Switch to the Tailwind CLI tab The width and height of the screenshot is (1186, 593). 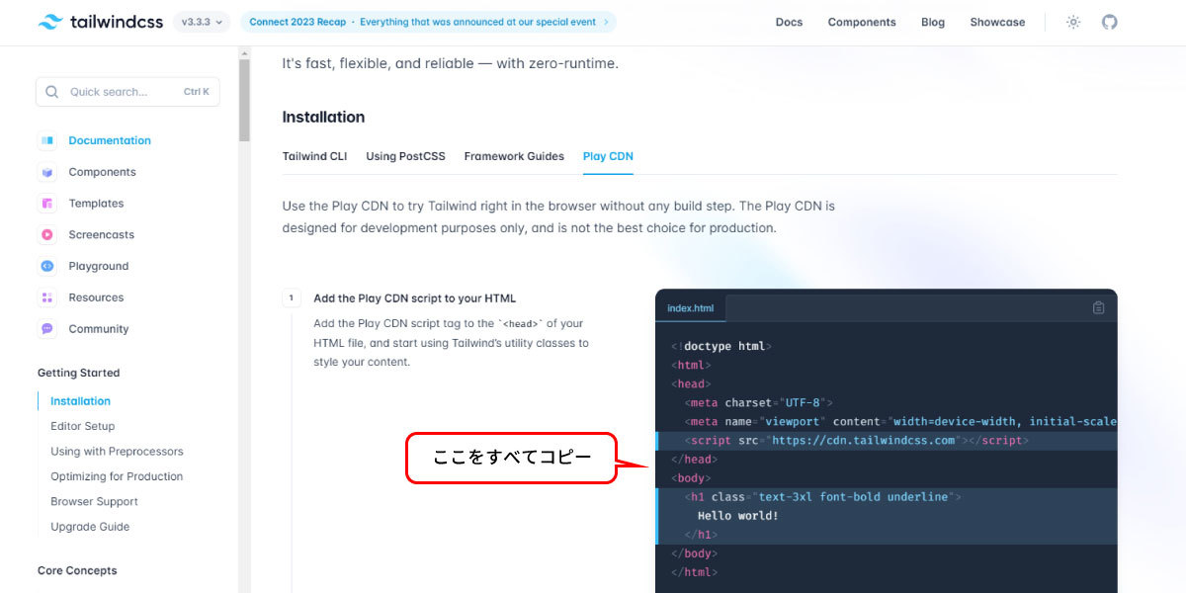coord(314,156)
